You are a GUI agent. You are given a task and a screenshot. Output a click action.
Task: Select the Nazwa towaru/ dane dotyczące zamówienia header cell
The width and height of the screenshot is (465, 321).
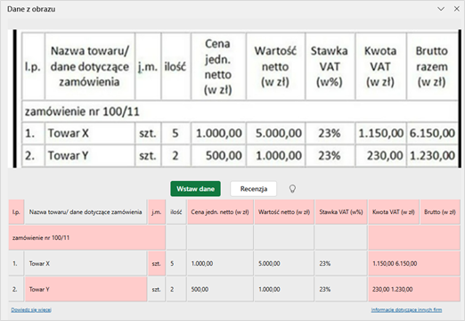86,212
